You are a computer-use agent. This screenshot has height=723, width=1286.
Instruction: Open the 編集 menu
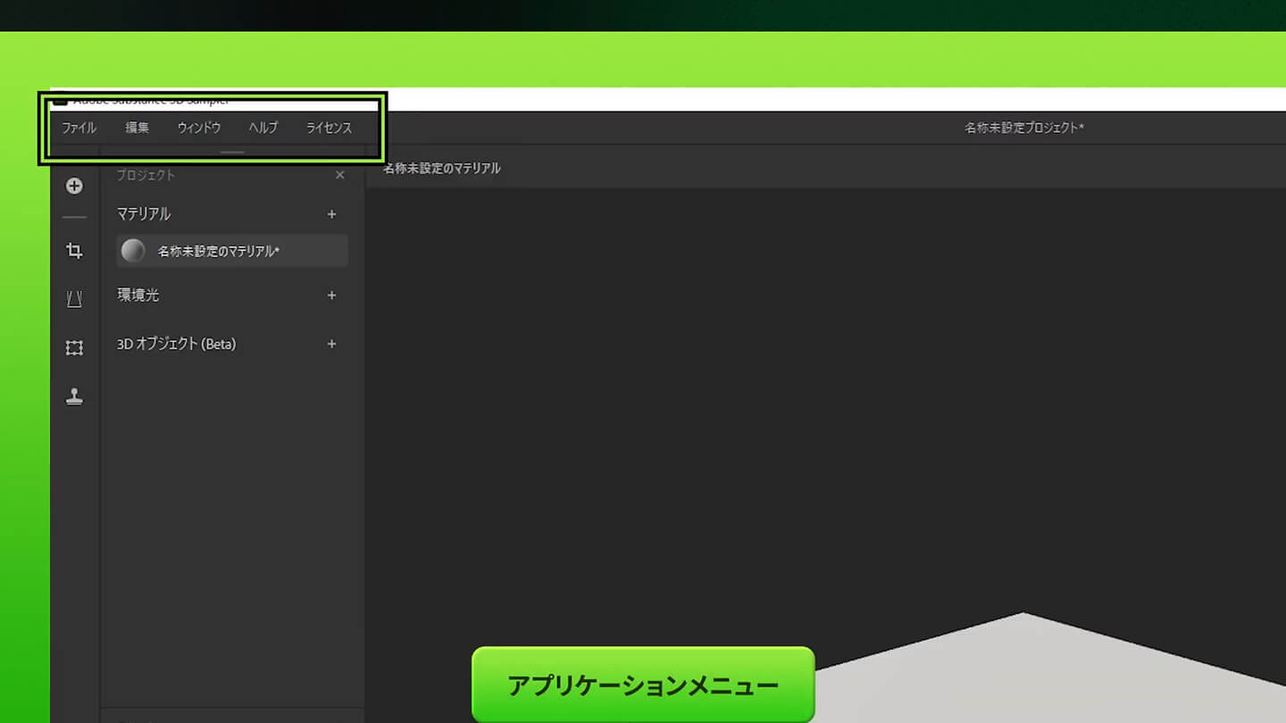tap(138, 128)
